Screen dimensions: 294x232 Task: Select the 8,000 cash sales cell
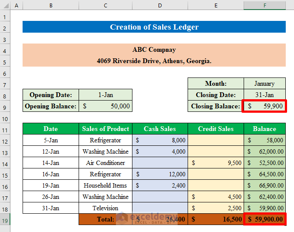click(x=160, y=140)
